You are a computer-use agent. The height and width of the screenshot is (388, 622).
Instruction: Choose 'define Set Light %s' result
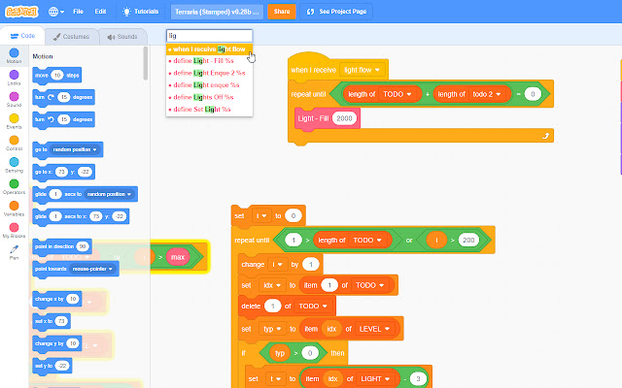210,110
